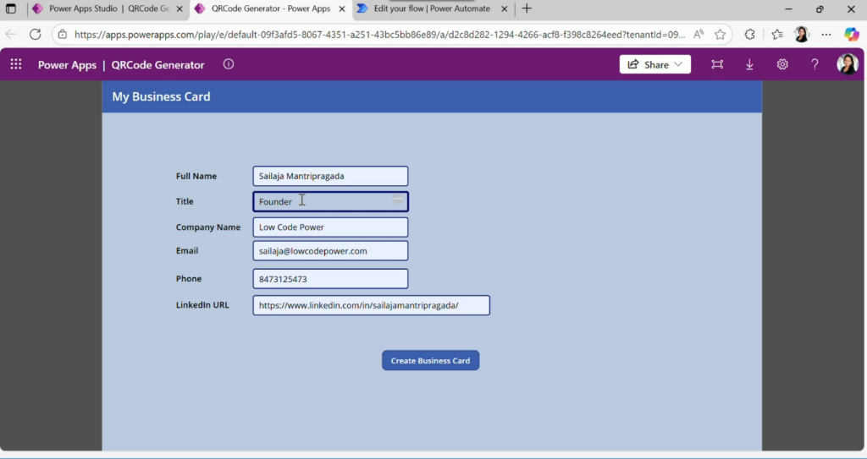This screenshot has width=867, height=459.
Task: Click the browser address bar URL
Action: pos(379,35)
